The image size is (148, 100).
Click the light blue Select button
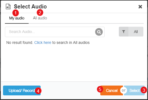tap(134, 90)
